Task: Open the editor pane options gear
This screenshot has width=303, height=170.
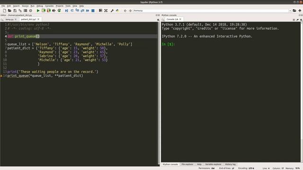Action: 158,20
